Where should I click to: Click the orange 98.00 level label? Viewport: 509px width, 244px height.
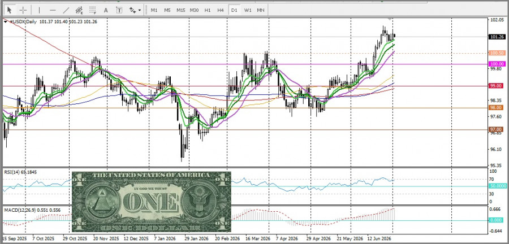coord(497,107)
